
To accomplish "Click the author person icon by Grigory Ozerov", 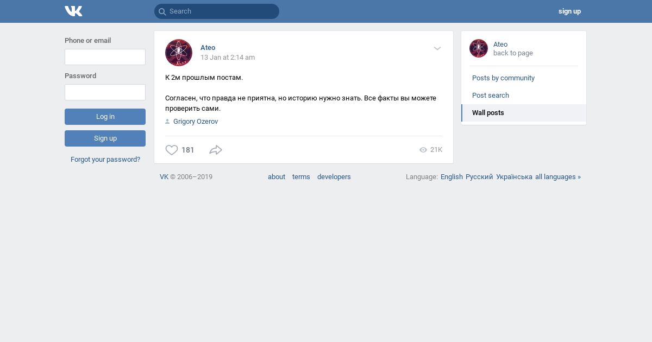I will [167, 122].
